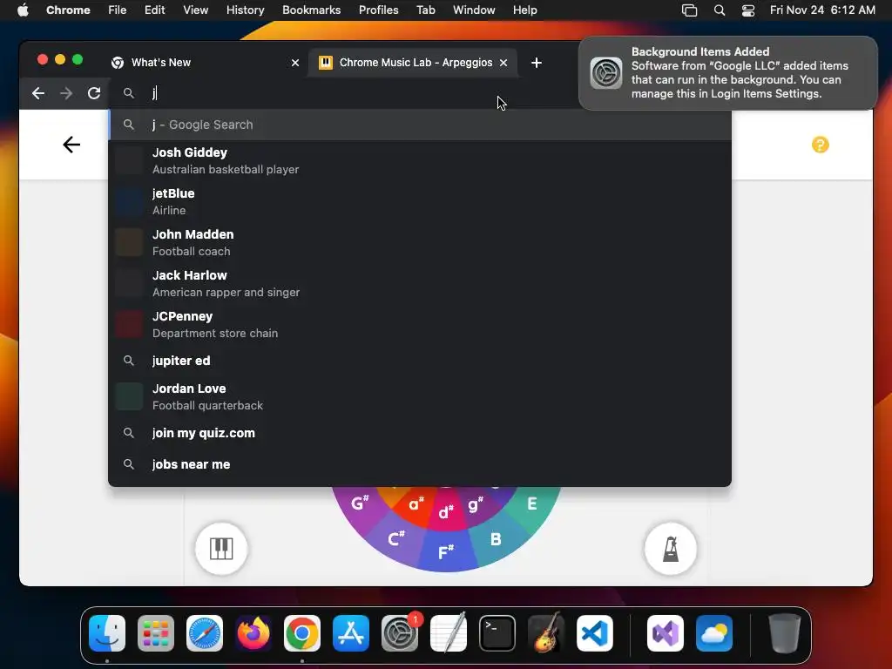Select the g# minor chord segment
The image size is (892, 669).
click(475, 504)
